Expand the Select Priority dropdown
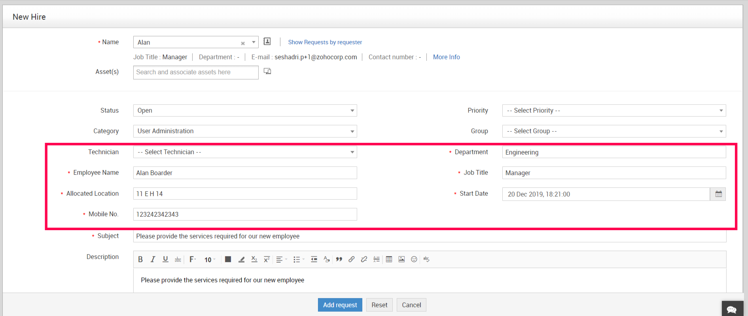748x316 pixels. (614, 111)
